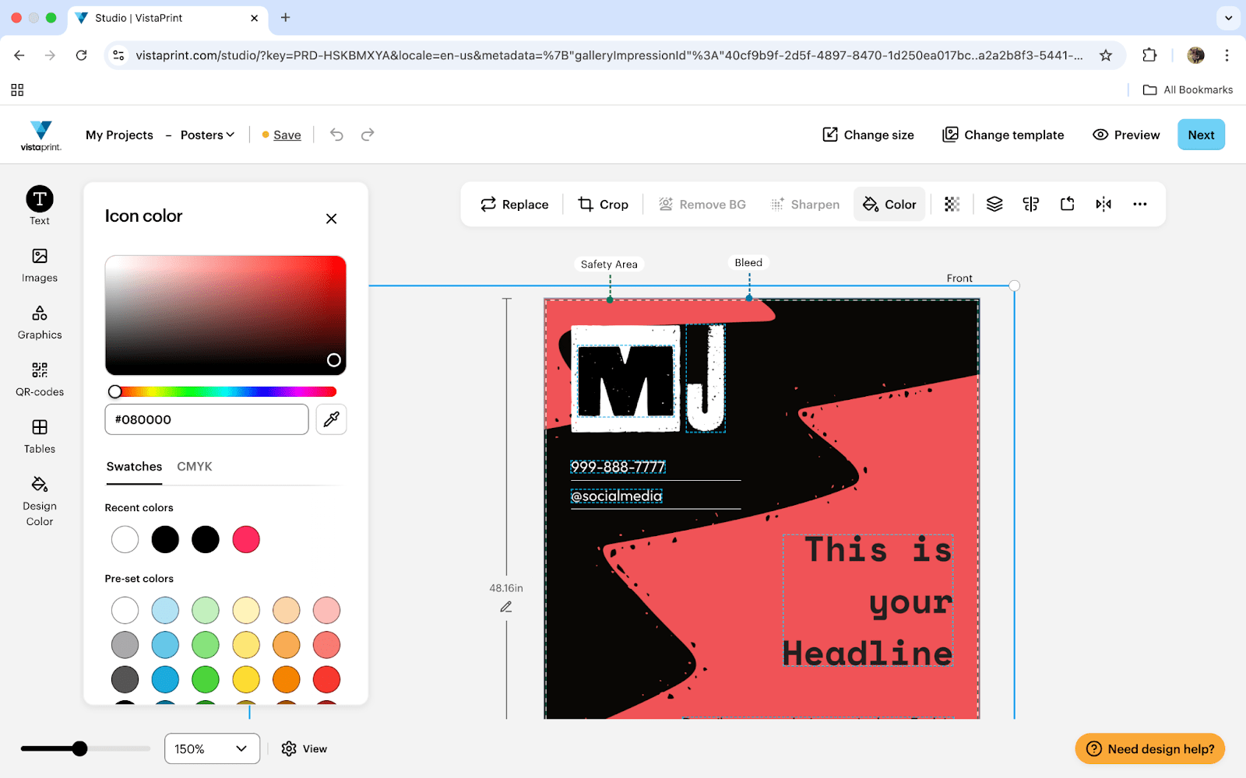Undo the last change

point(336,135)
